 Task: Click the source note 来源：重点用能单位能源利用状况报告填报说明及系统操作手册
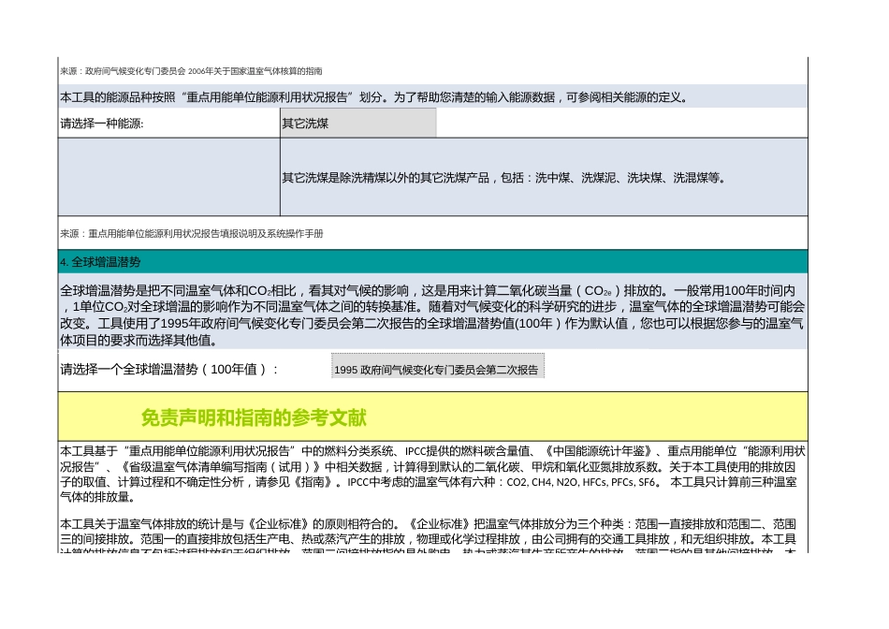(x=192, y=234)
